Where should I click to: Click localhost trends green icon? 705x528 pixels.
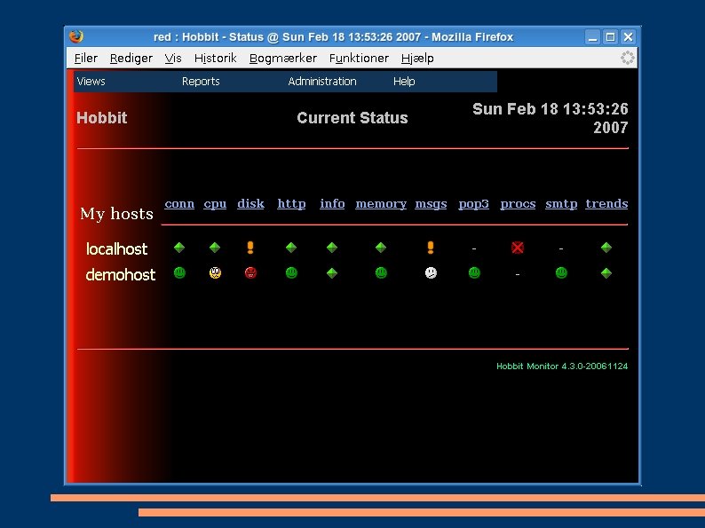point(606,248)
